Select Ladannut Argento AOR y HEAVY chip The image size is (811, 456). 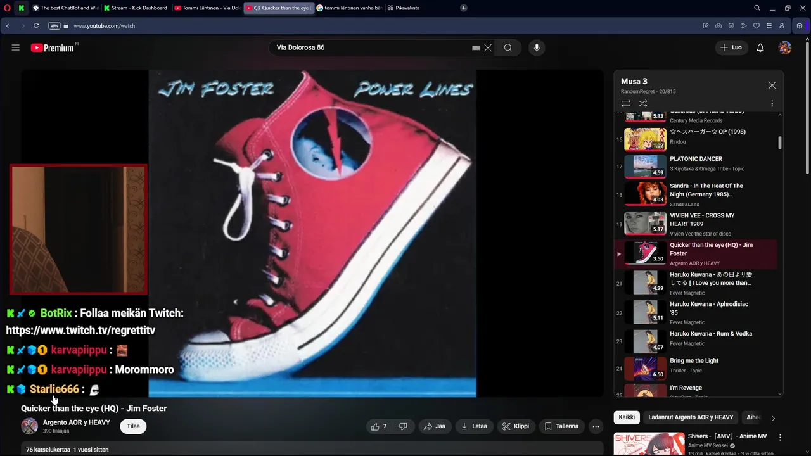pyautogui.click(x=690, y=417)
